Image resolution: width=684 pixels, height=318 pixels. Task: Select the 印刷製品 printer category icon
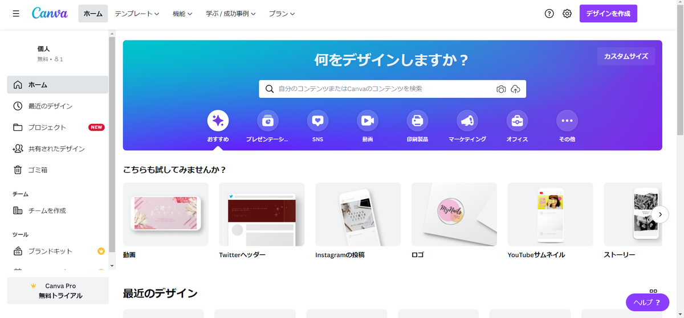417,121
